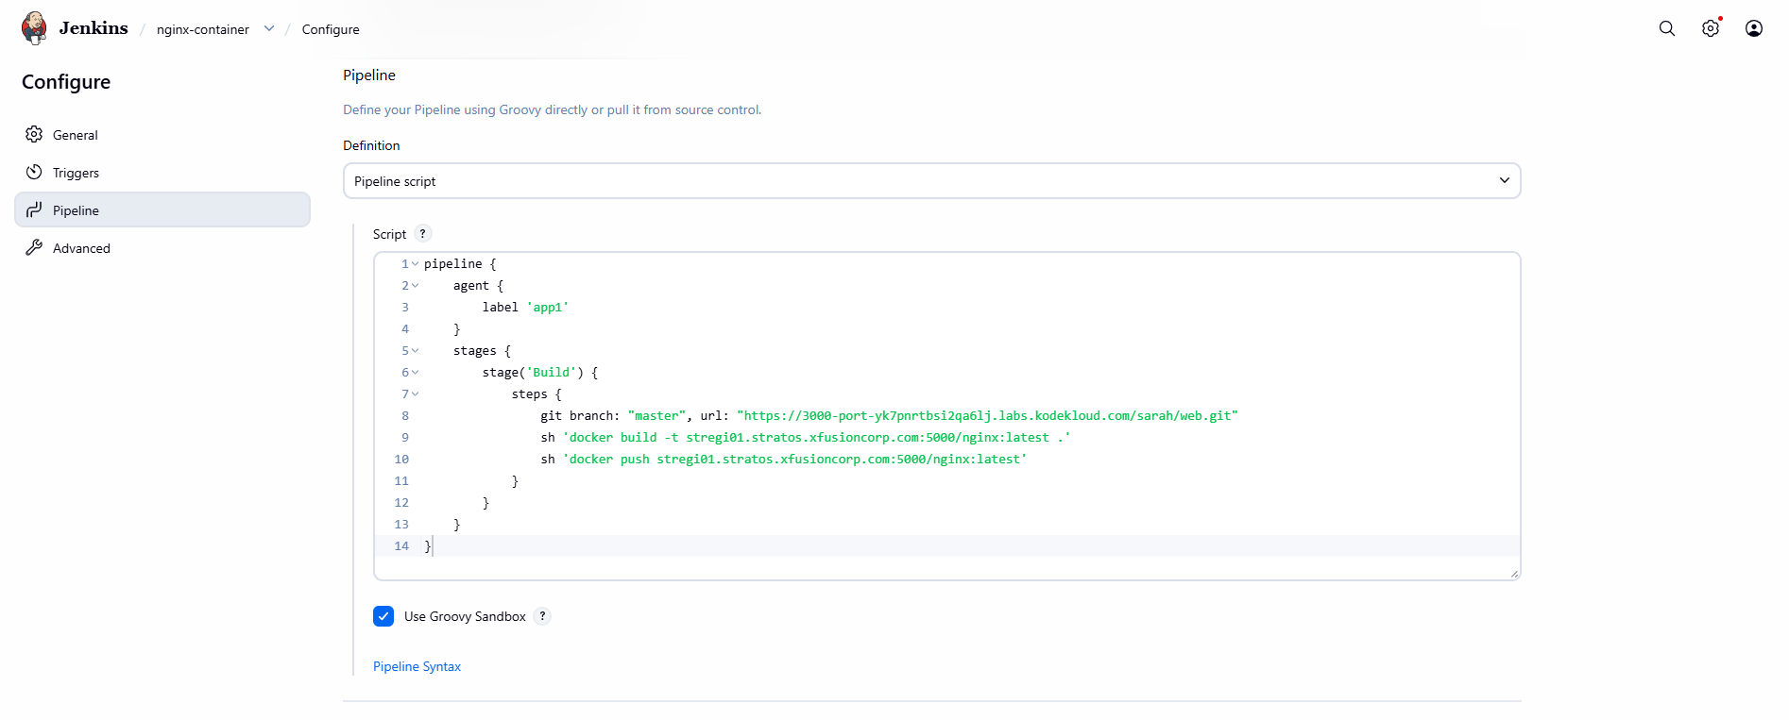Fold the stages block on line 5

[415, 351]
